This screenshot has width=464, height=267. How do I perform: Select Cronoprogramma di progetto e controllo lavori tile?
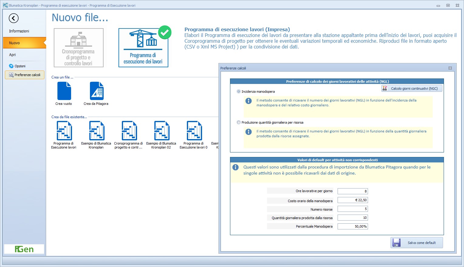79,48
